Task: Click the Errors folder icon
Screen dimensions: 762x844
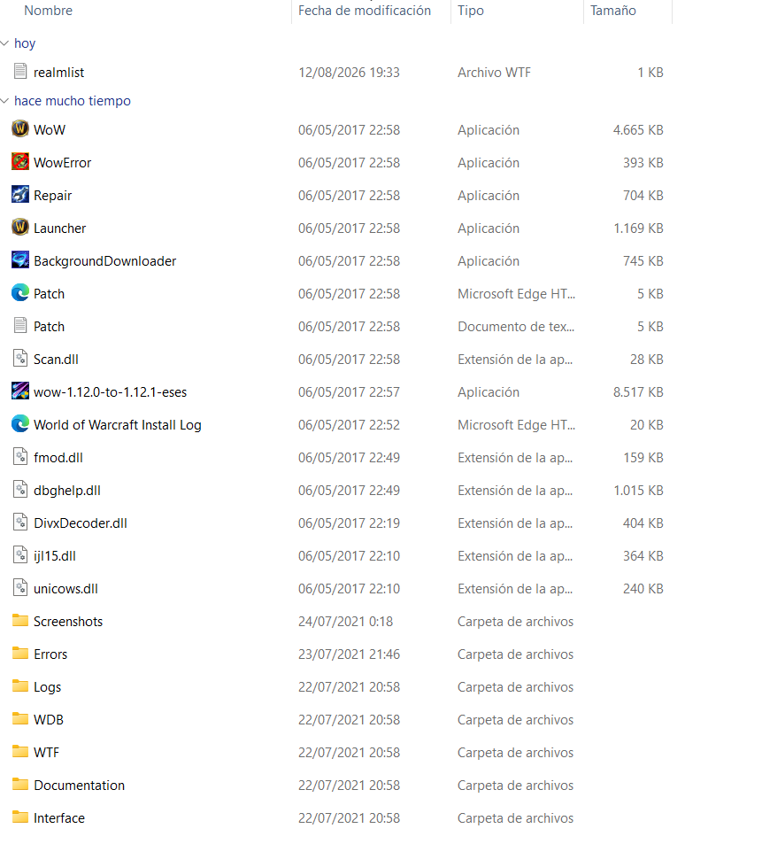Action: point(19,654)
